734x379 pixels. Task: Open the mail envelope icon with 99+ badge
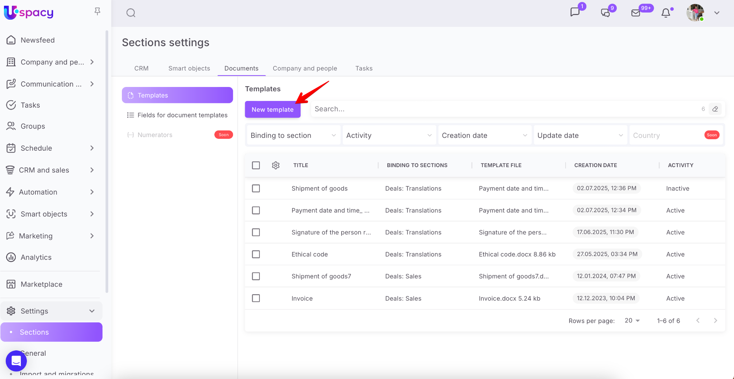coord(635,13)
